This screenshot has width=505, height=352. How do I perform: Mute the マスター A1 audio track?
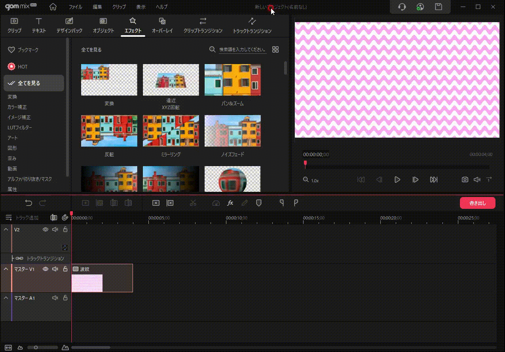point(55,298)
